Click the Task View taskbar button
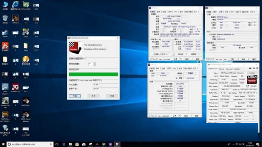Screen dimensions: 262x147 (57, 144)
